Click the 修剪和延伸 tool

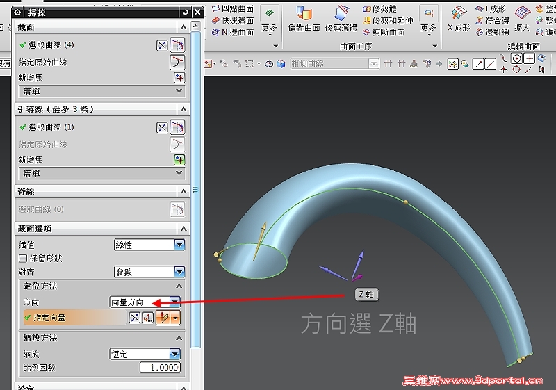coord(388,21)
